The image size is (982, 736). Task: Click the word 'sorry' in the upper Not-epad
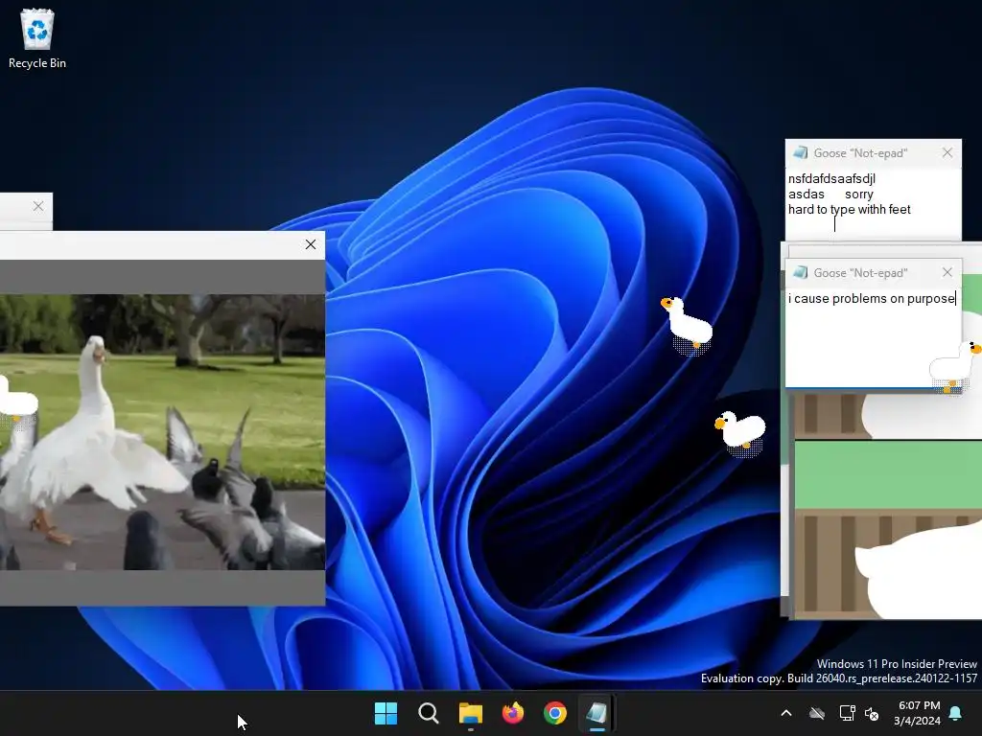pos(858,195)
